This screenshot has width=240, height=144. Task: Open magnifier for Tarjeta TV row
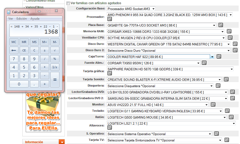coord(227,140)
